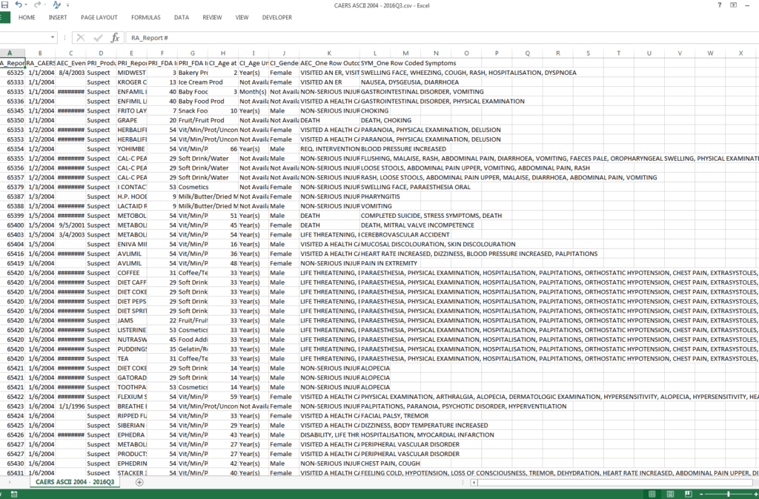759x499 pixels.
Task: Undo the last action
Action: [19, 5]
